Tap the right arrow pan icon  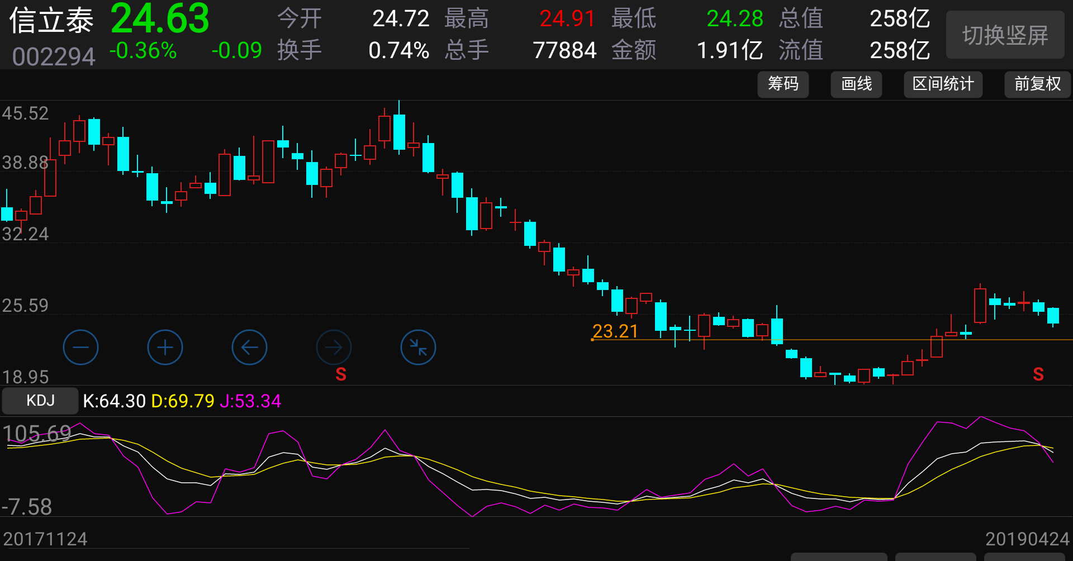[x=334, y=348]
